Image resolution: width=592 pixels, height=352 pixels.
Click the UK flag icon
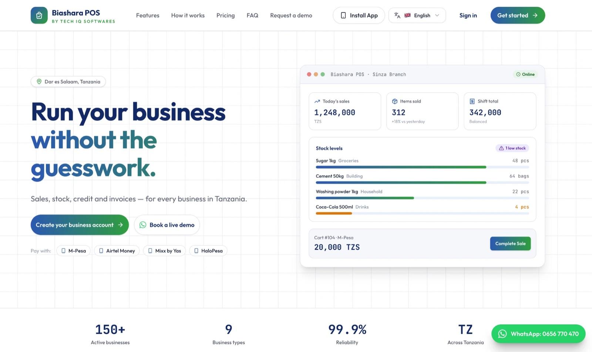pos(407,15)
